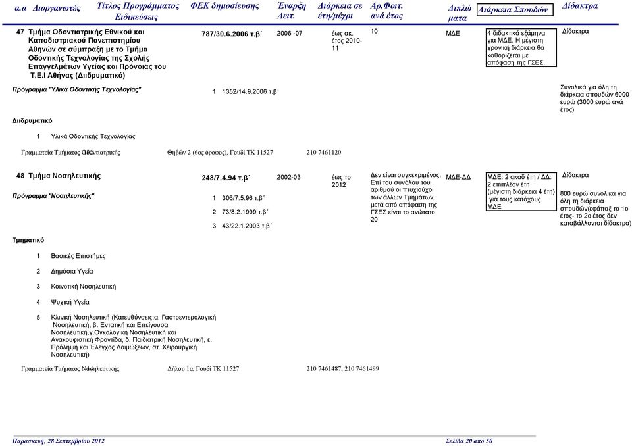
Task: Click specialization 5 'Κλινική Νοσηλευτική (Κατευθύνσεις...'
Action: pyautogui.click(x=134, y=336)
